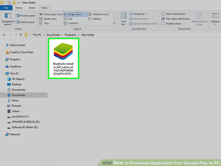Screen dimensions: 221x166
Task: Select Medium icons layout
Action: [99, 14]
